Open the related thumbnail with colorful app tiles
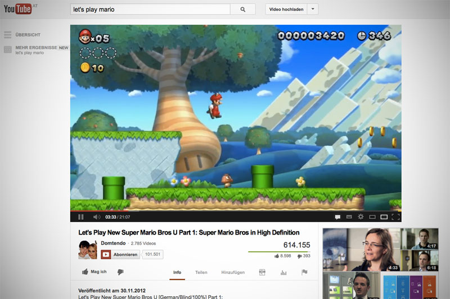 (x=410, y=286)
